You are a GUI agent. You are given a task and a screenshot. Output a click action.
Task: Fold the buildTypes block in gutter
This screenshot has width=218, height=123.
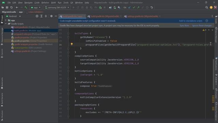pos(68,33)
